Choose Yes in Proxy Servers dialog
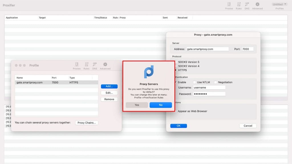 (137, 105)
